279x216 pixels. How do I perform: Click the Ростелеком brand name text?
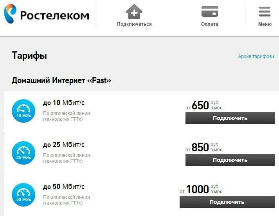pyautogui.click(x=54, y=16)
